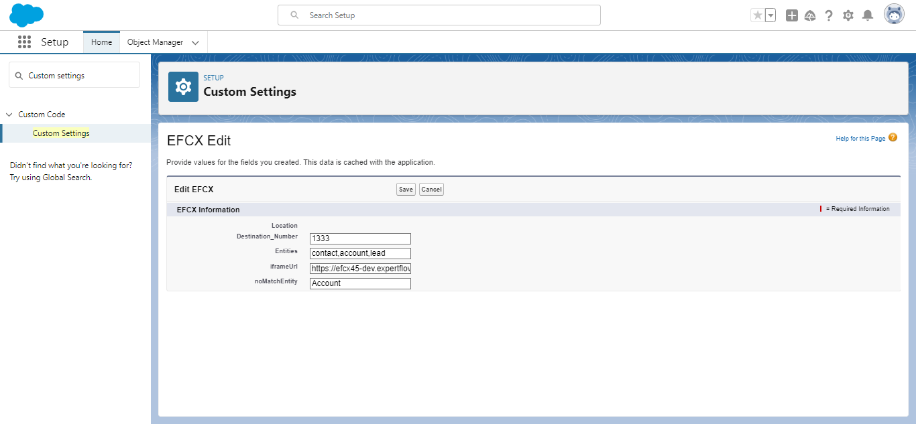The height and width of the screenshot is (424, 916).
Task: Open the Setup gear menu
Action: pyautogui.click(x=848, y=15)
